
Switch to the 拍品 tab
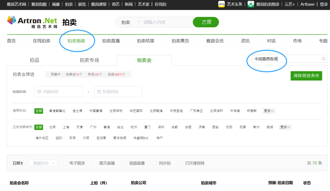[35, 60]
